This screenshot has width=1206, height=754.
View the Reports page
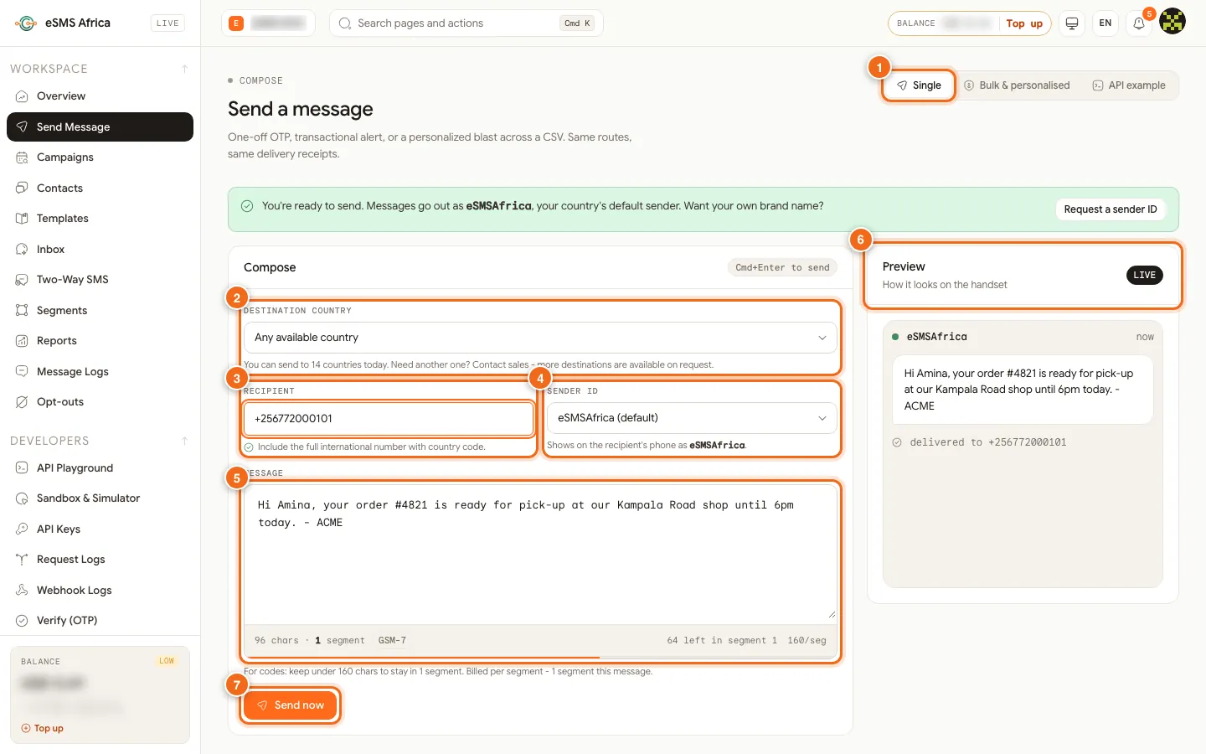[100, 341]
